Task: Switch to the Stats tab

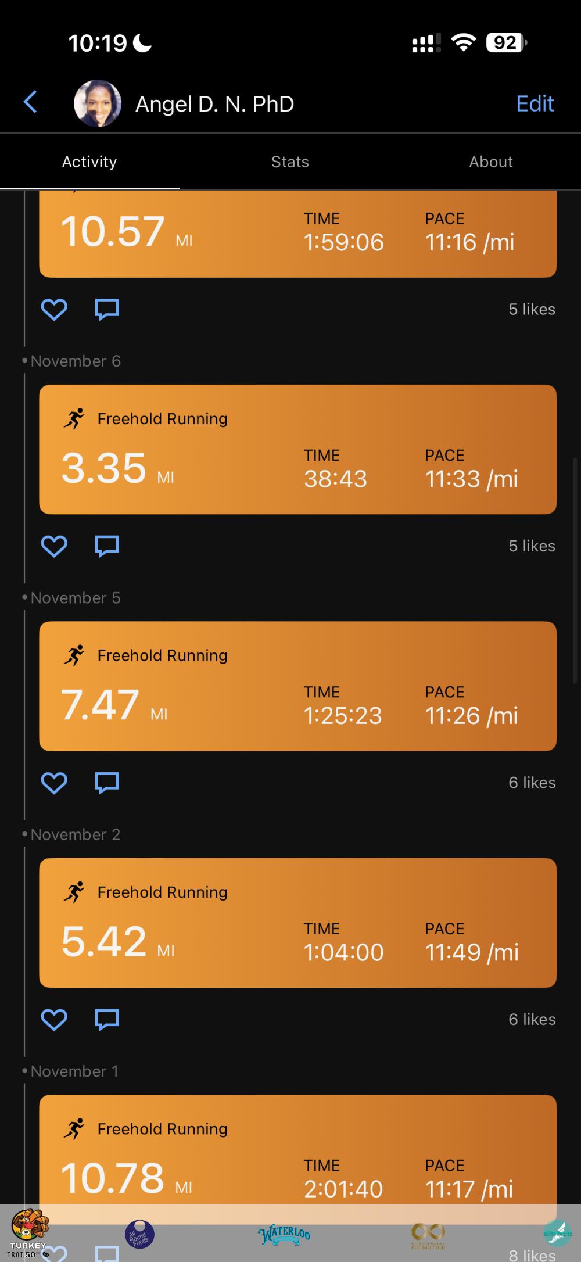Action: pos(290,162)
